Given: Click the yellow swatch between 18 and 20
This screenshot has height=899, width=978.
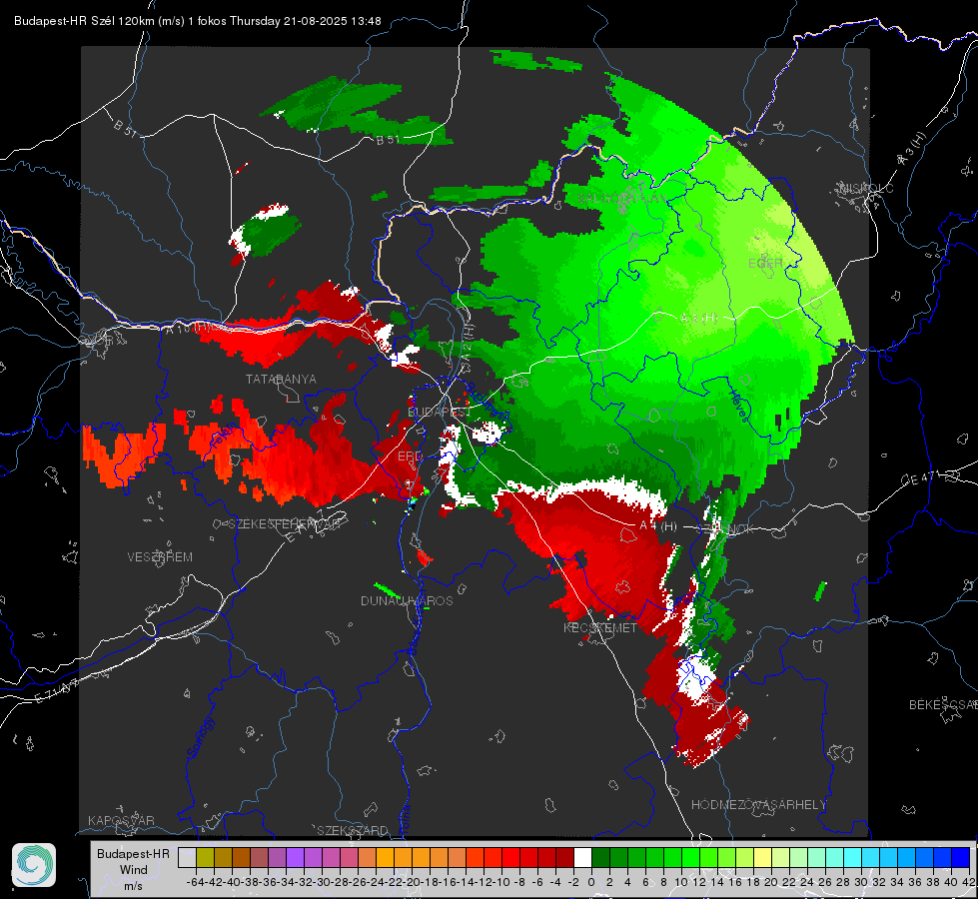Looking at the screenshot, I should coord(763,857).
